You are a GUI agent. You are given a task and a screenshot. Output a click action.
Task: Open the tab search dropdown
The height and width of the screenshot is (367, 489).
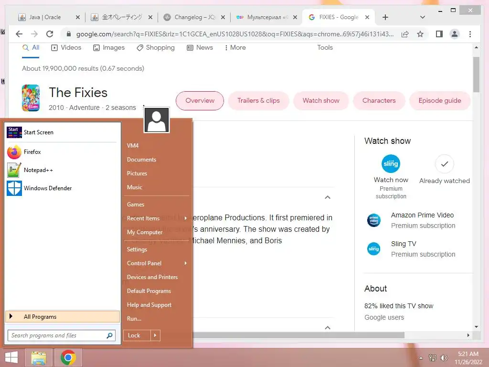423,17
